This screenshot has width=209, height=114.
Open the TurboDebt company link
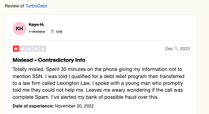[x=36, y=6]
